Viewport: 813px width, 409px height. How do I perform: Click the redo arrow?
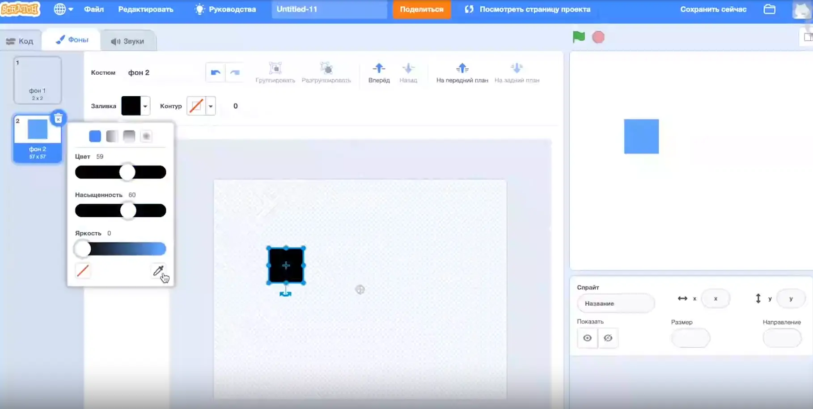pyautogui.click(x=235, y=72)
